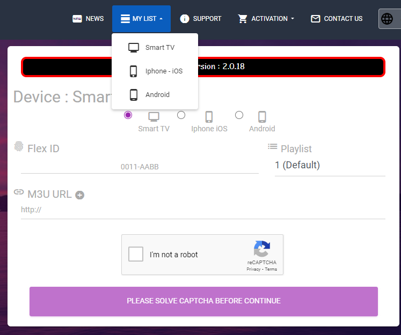Click Please Solve Captcha Before Continue button

point(203,301)
